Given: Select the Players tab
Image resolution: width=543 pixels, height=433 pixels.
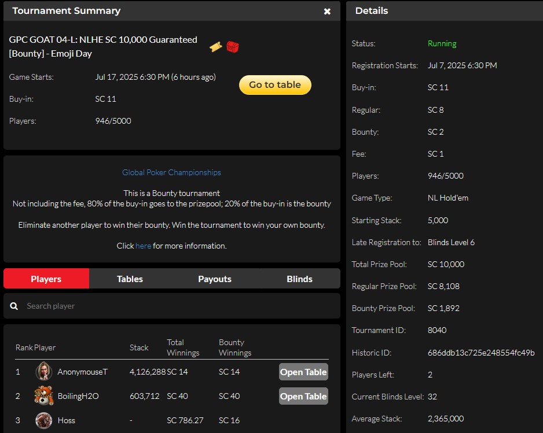Looking at the screenshot, I should [46, 279].
